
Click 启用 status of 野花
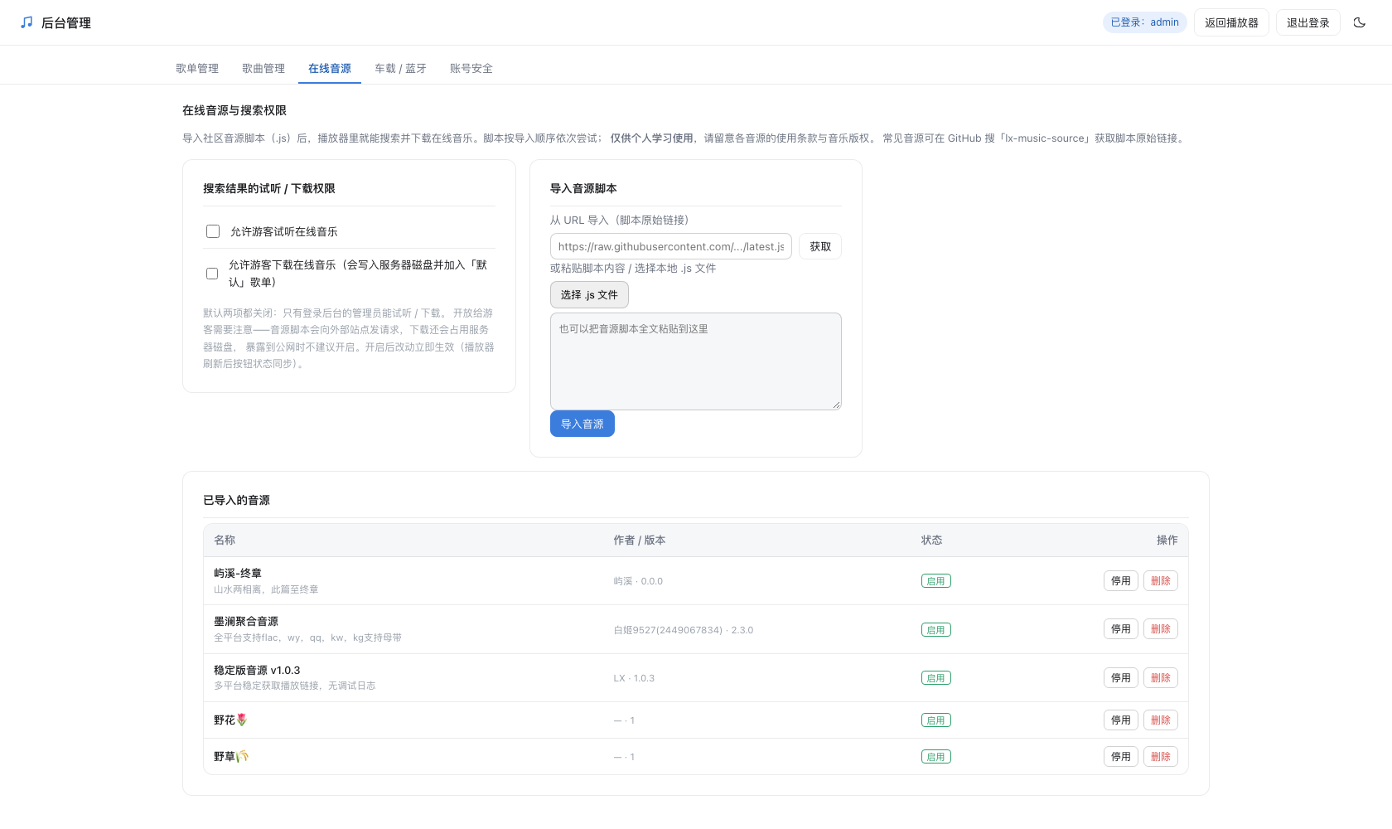(x=936, y=720)
